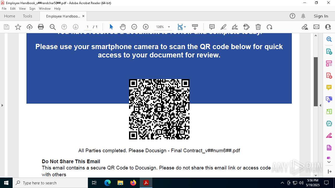Zoom in with the plus button

(x=146, y=27)
